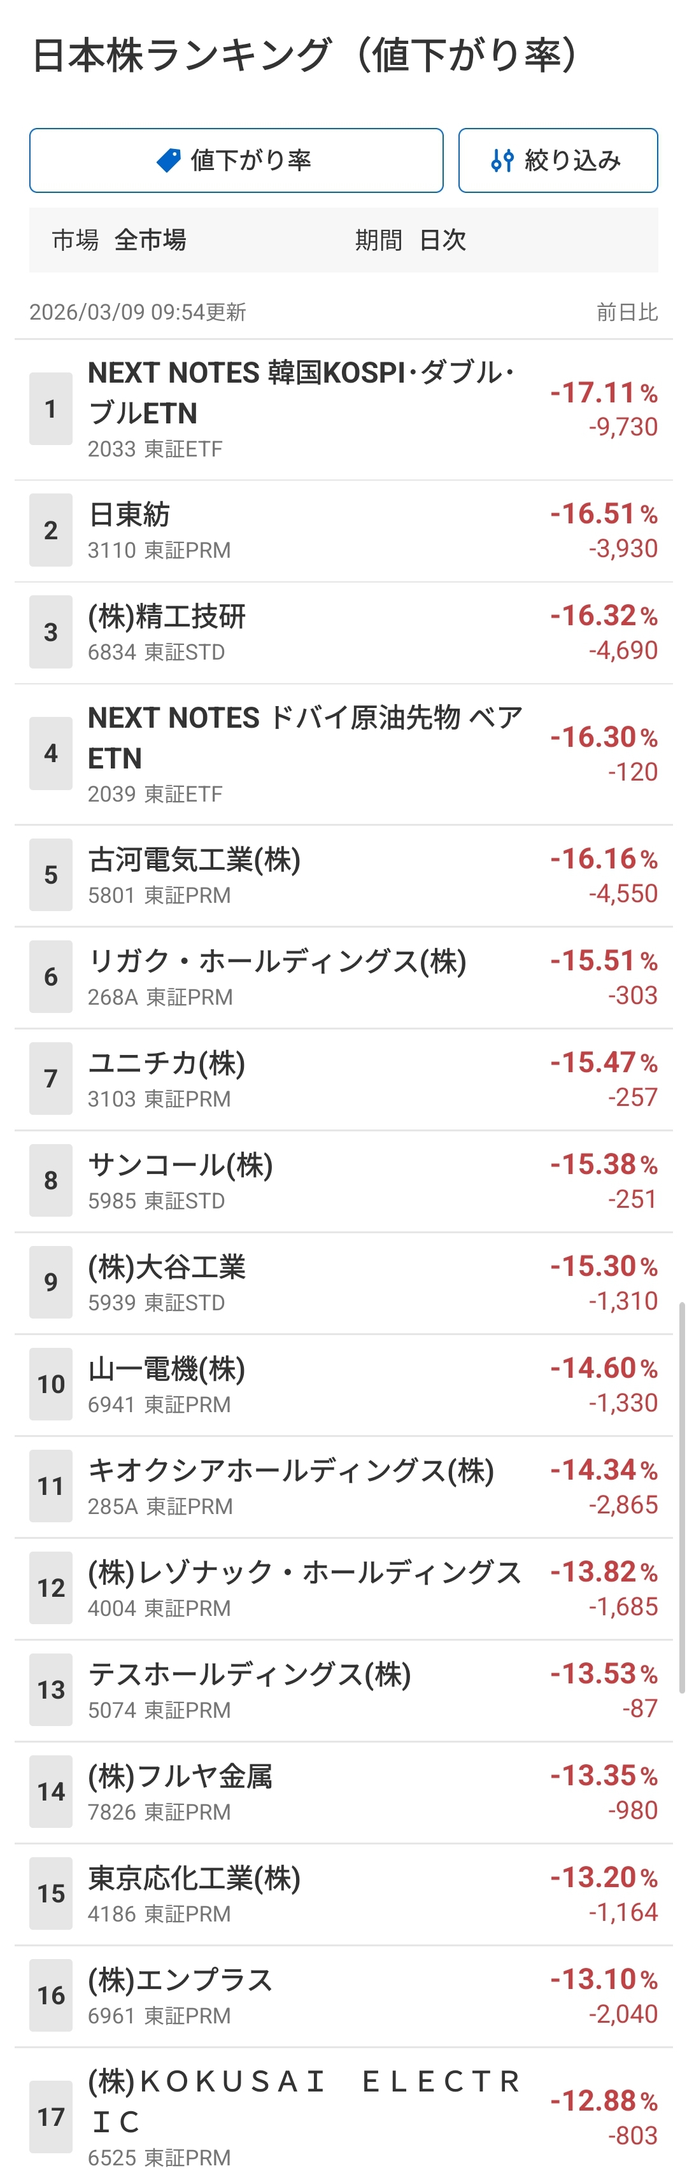Open キオクシアホールディングス(株) stock page
687x2180 pixels.
[291, 1471]
